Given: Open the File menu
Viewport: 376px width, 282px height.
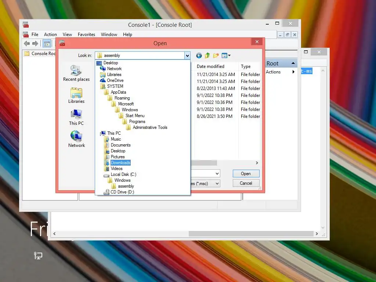Looking at the screenshot, I should pyautogui.click(x=35, y=35).
